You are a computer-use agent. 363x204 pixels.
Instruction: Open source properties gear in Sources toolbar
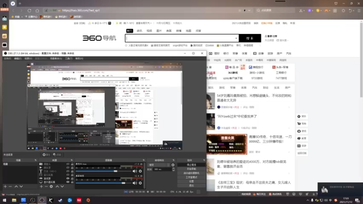(x=51, y=186)
